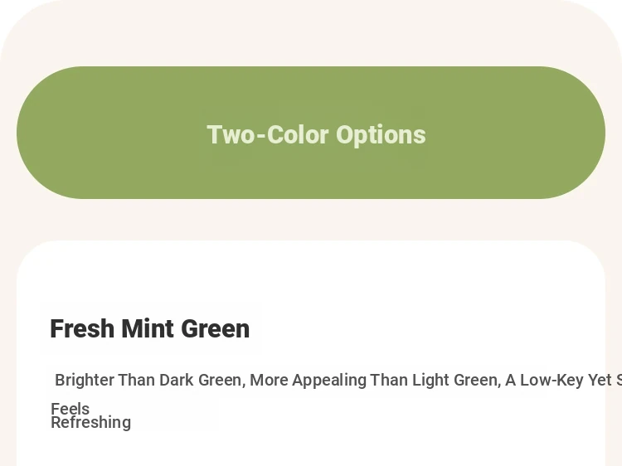Image resolution: width=622 pixels, height=466 pixels.
Task: Click the word "Feels" in the card
Action: point(70,409)
